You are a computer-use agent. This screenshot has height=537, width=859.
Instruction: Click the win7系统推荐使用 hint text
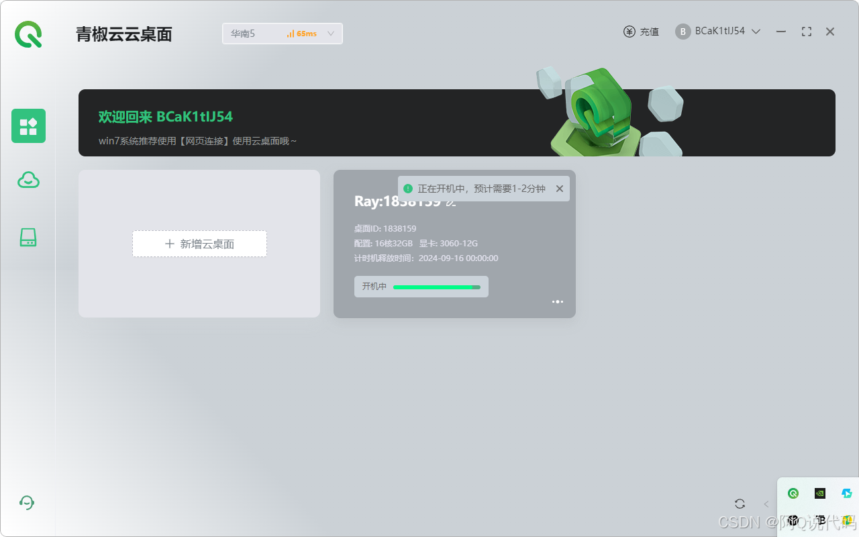[x=197, y=141]
